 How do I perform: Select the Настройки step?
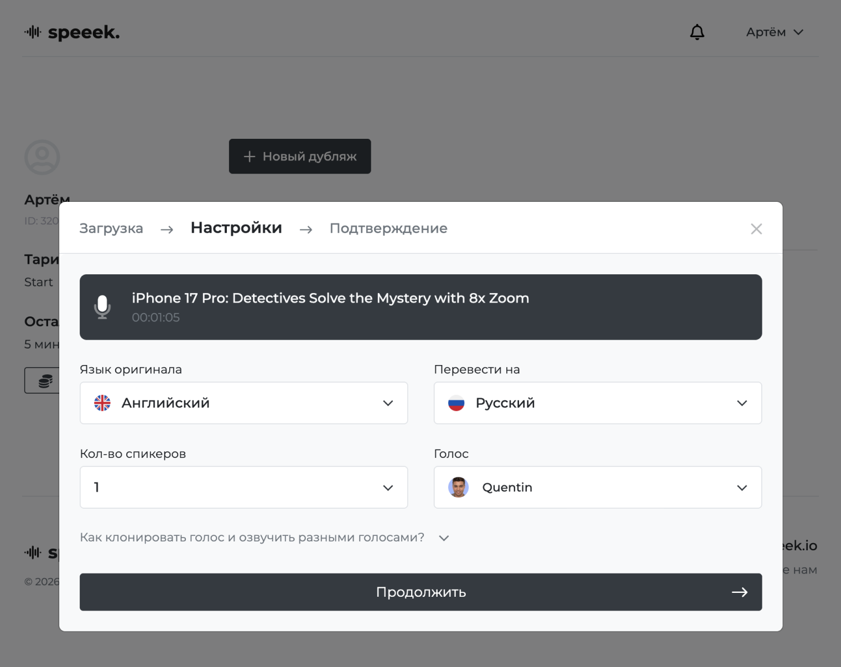[236, 228]
